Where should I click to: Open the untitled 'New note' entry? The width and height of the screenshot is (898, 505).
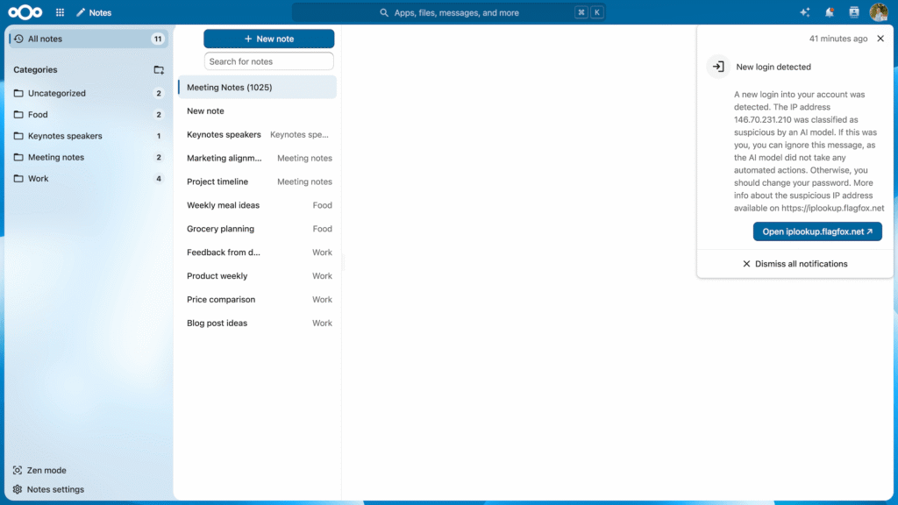coord(258,111)
